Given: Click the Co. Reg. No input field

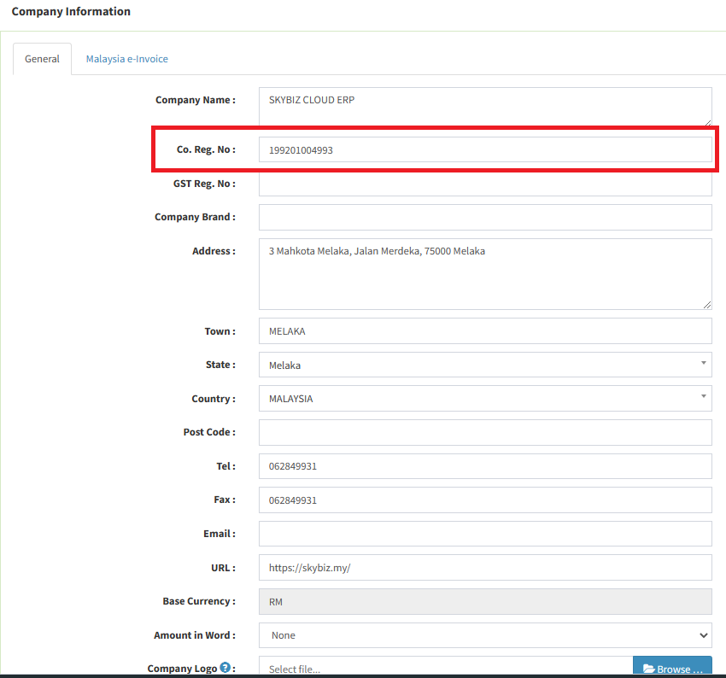Looking at the screenshot, I should tap(484, 150).
